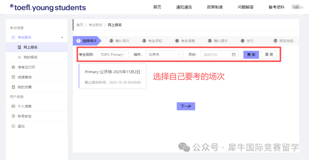Image resolution: width=309 pixels, height=160 pixels.
Task: Click the 城市 label
Action: click(x=138, y=55)
